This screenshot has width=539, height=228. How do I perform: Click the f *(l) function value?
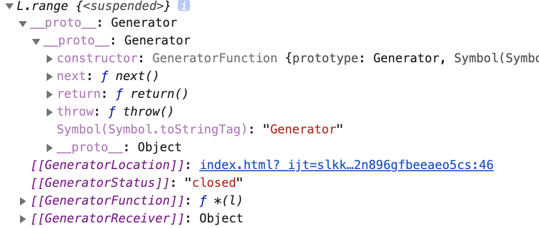point(221,201)
